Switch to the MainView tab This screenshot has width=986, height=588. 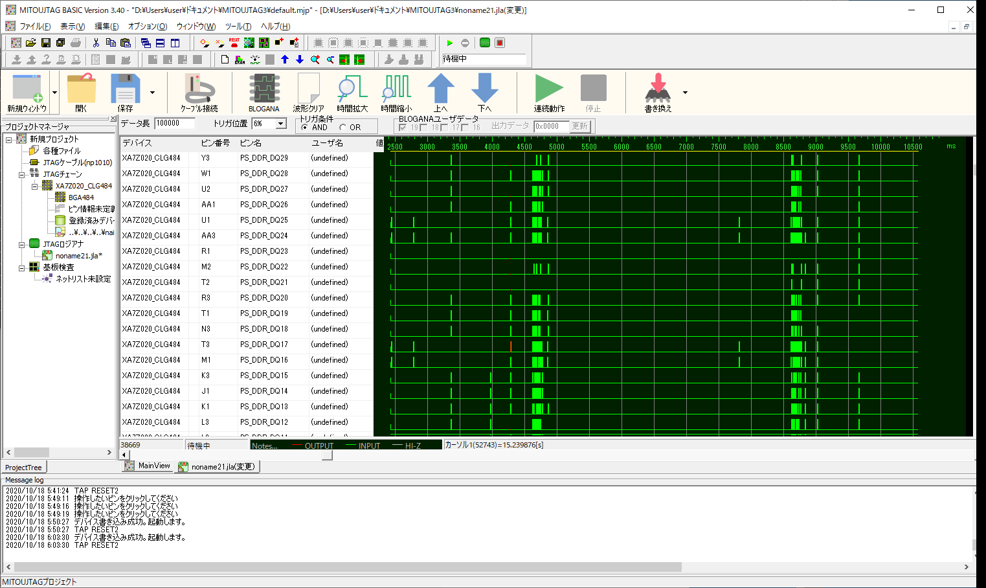click(148, 466)
